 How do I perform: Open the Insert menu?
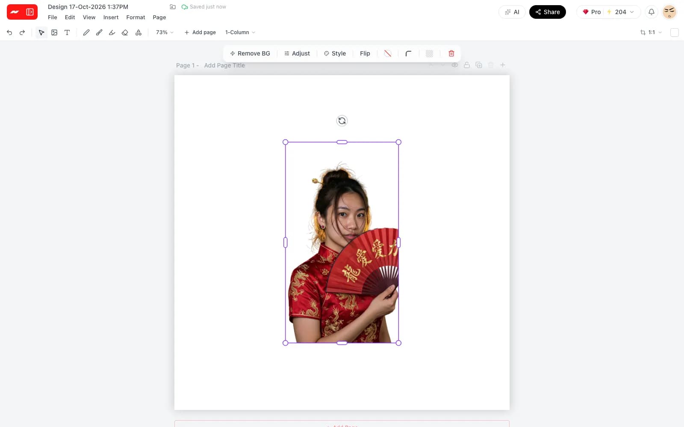point(111,18)
